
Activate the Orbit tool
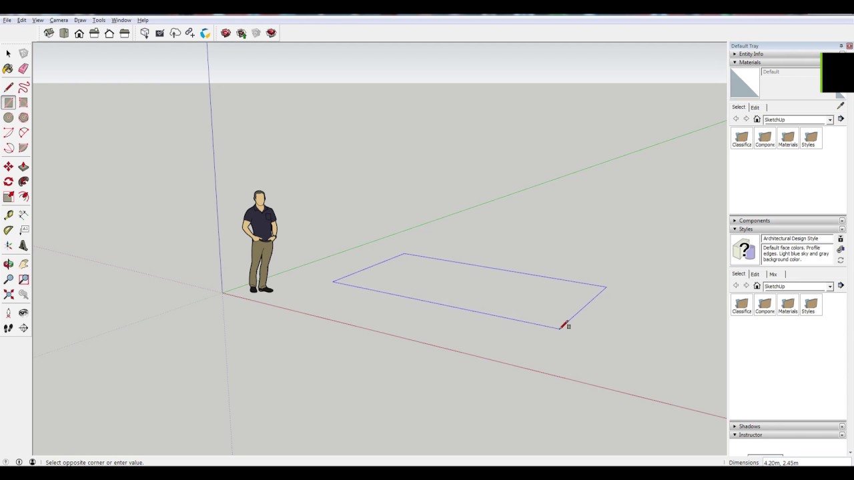coord(8,264)
